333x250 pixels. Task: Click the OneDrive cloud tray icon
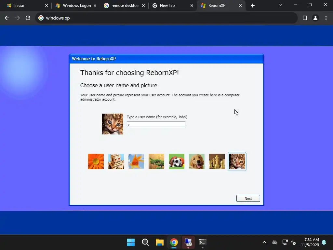[275, 242]
